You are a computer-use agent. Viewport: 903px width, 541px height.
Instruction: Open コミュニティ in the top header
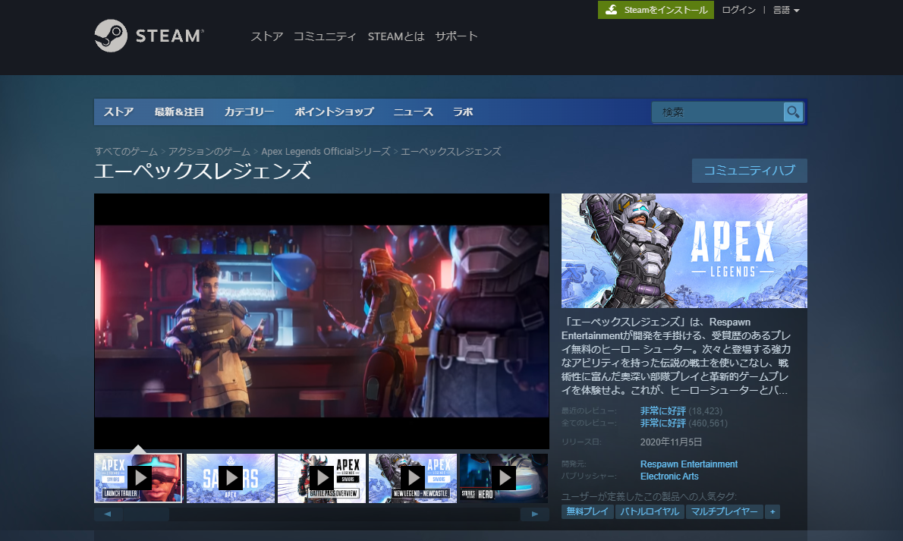(x=325, y=36)
